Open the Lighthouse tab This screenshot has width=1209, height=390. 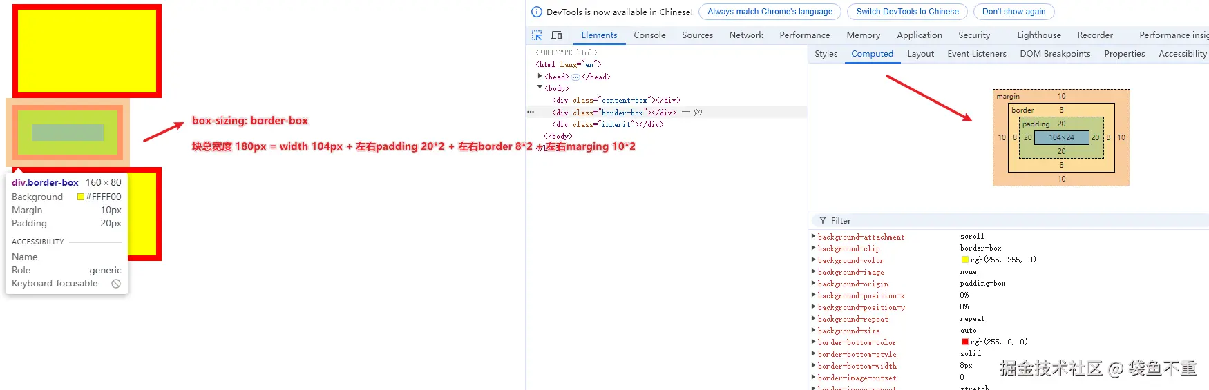coord(1039,35)
